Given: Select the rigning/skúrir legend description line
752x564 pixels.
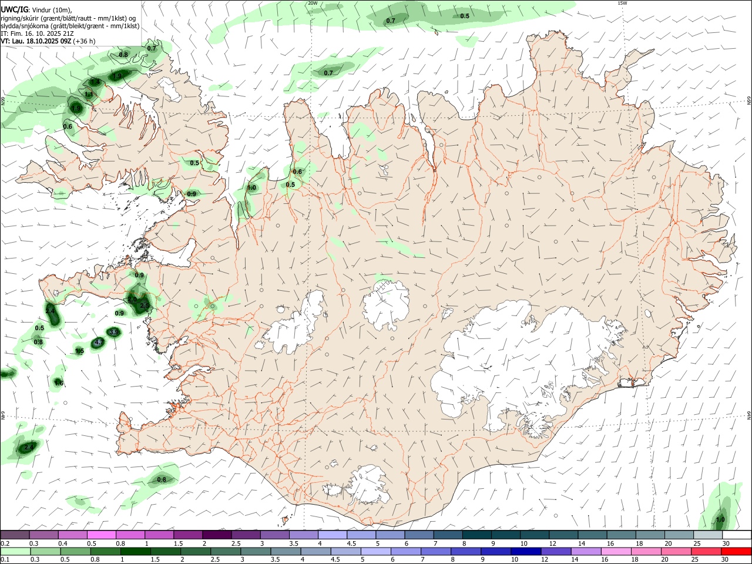Looking at the screenshot, I should (69, 18).
